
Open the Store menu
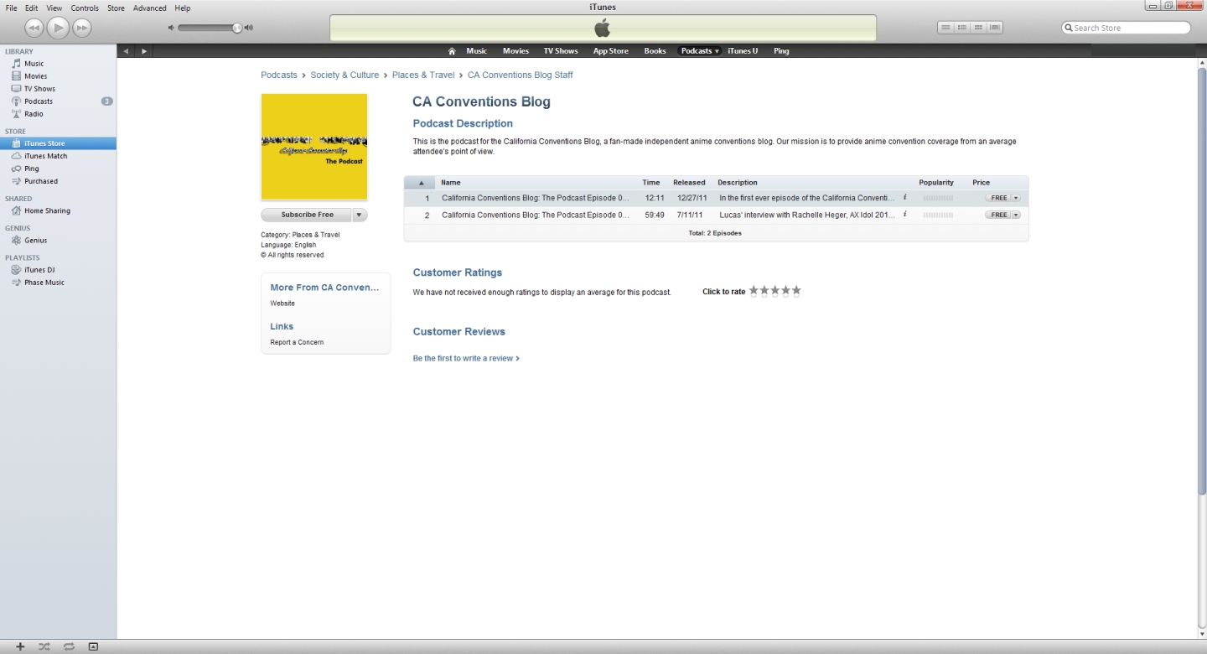pos(117,8)
